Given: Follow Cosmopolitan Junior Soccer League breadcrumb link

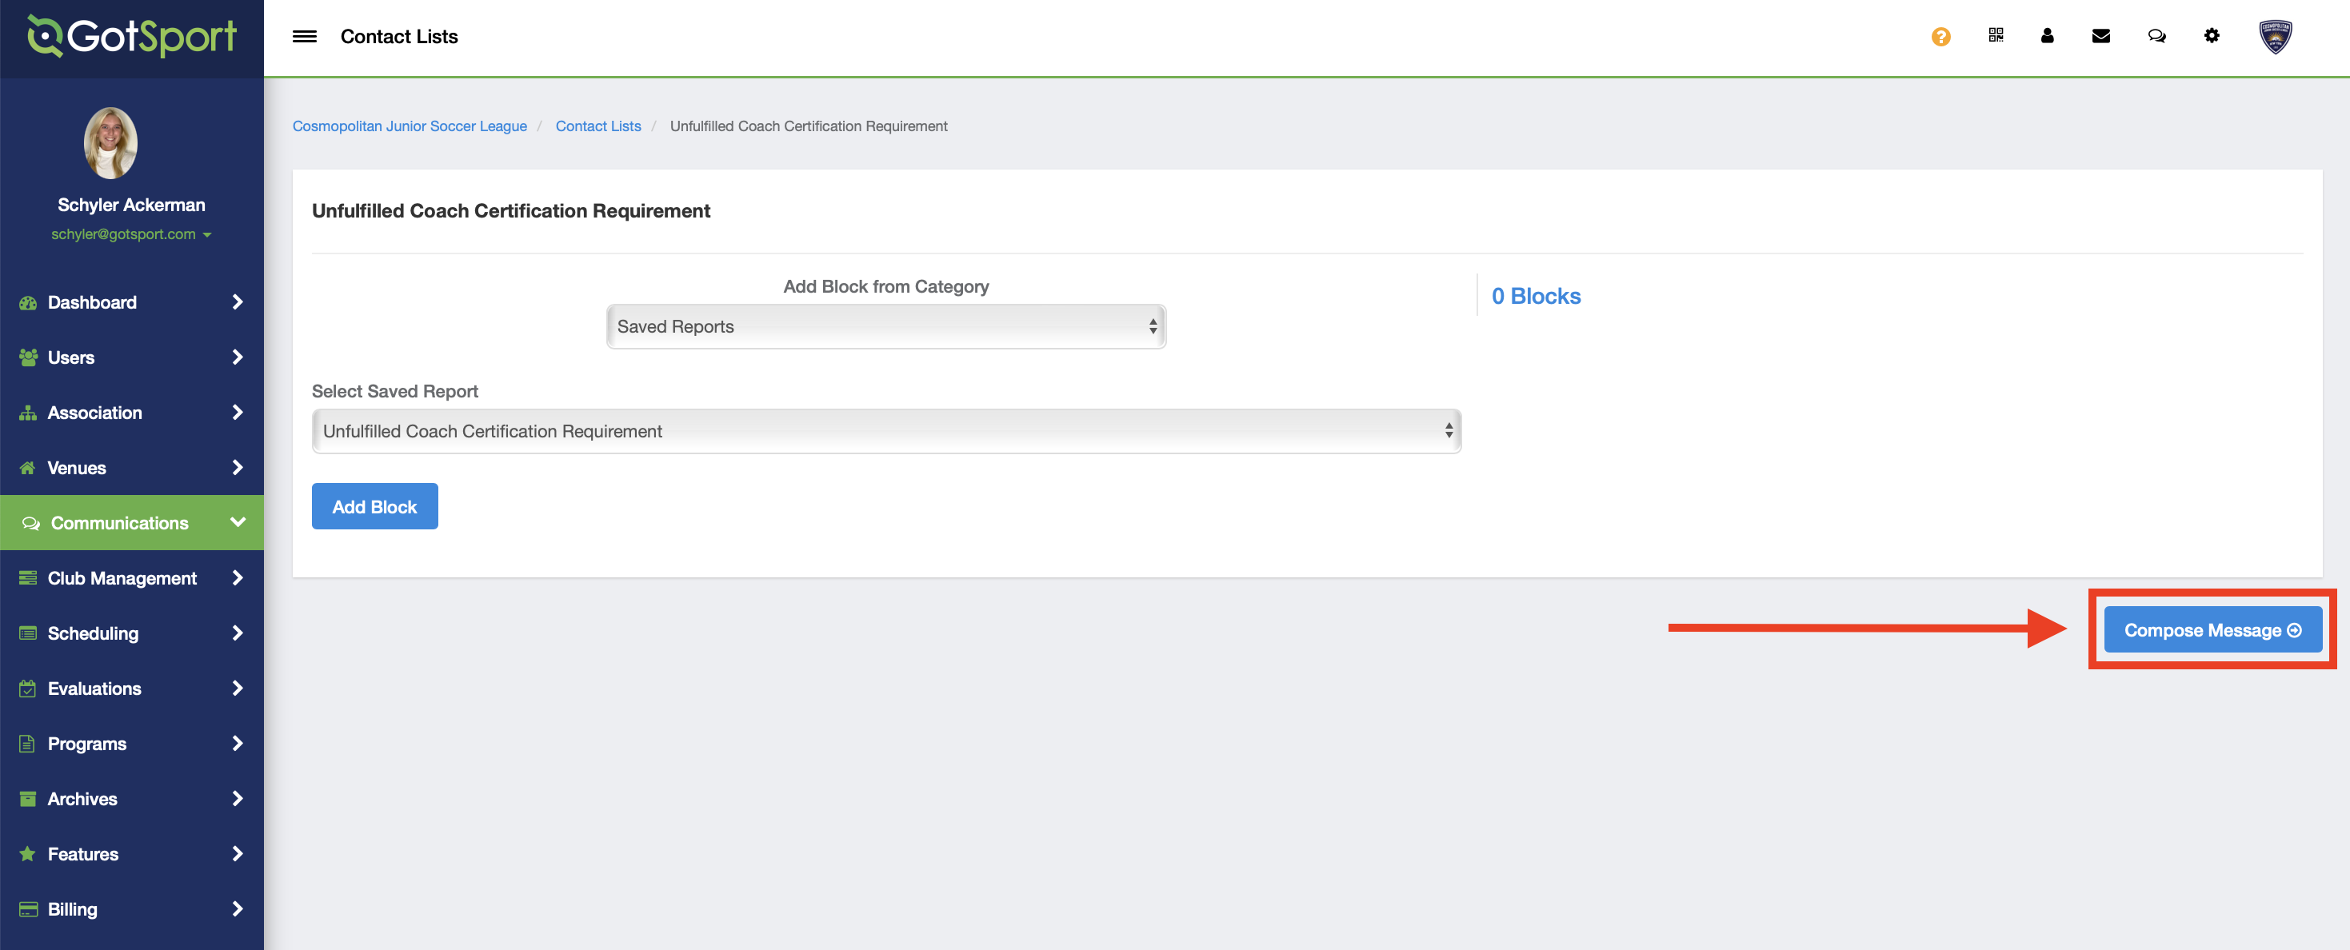Looking at the screenshot, I should point(410,126).
